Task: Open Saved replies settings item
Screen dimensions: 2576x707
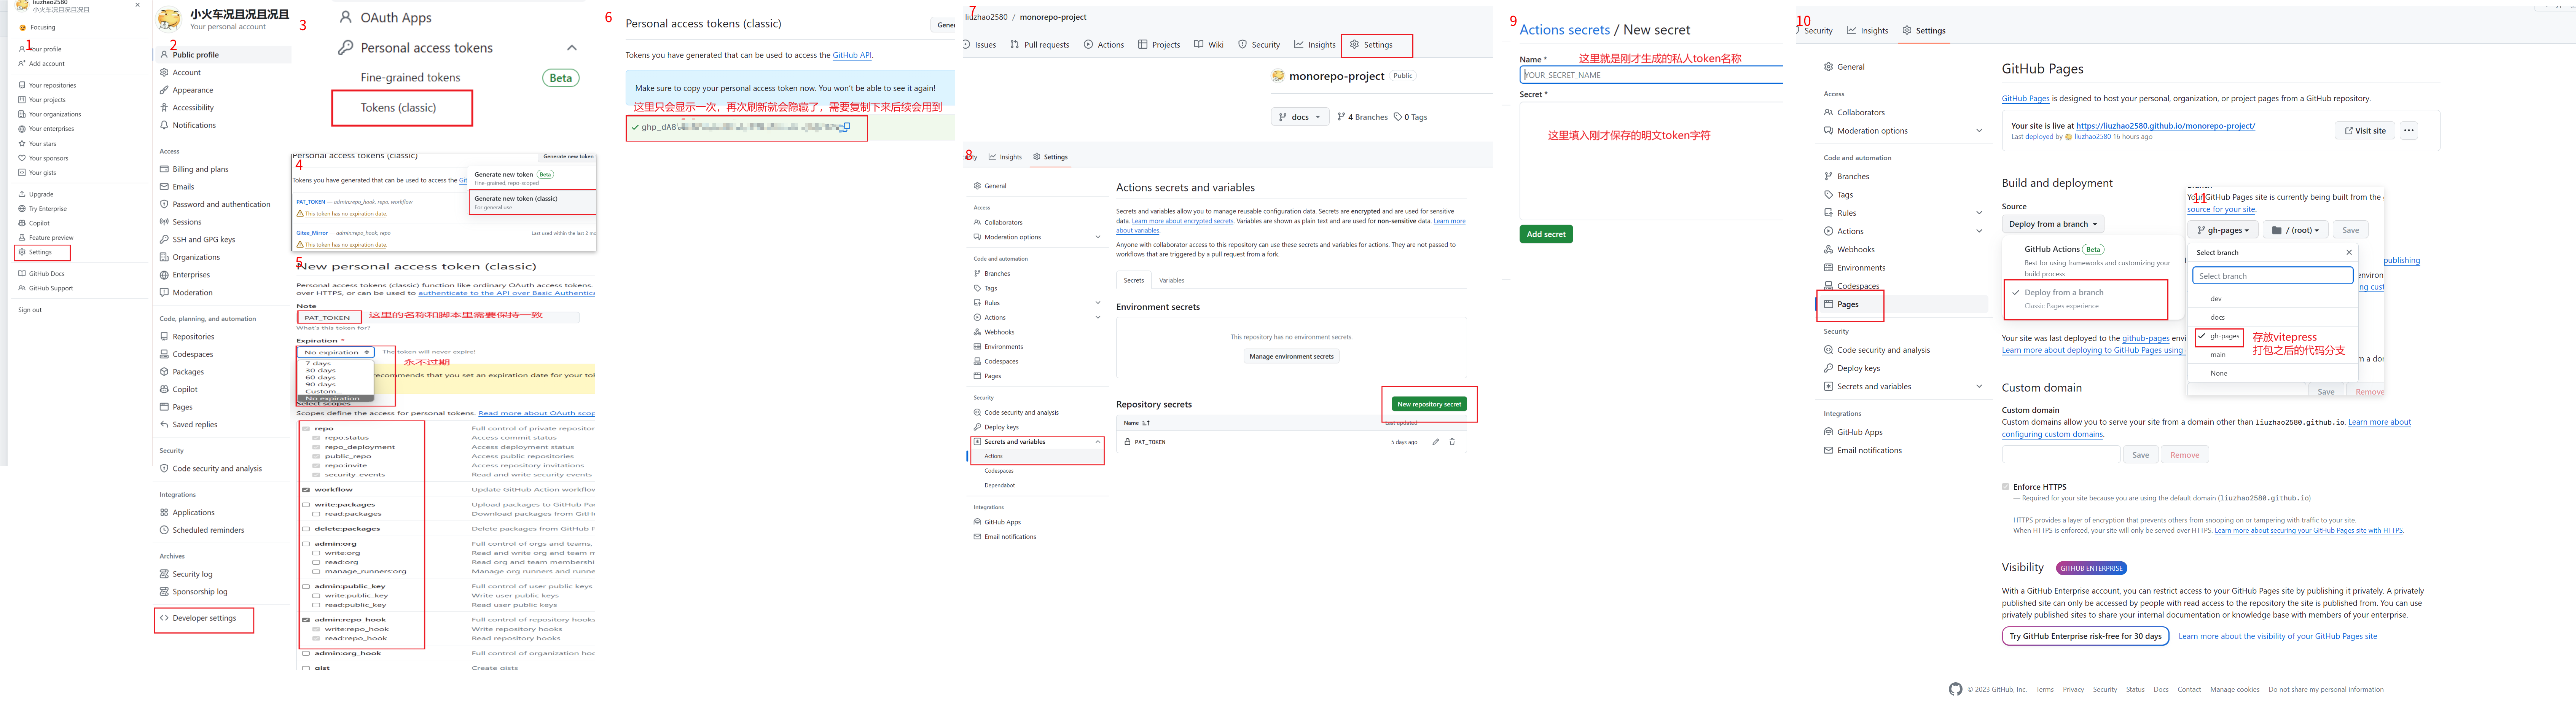Action: 189,425
